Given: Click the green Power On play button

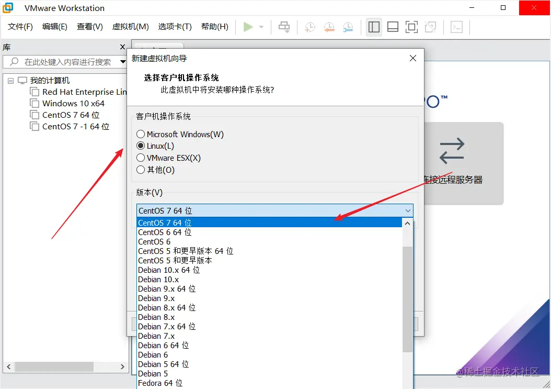Looking at the screenshot, I should (x=248, y=27).
